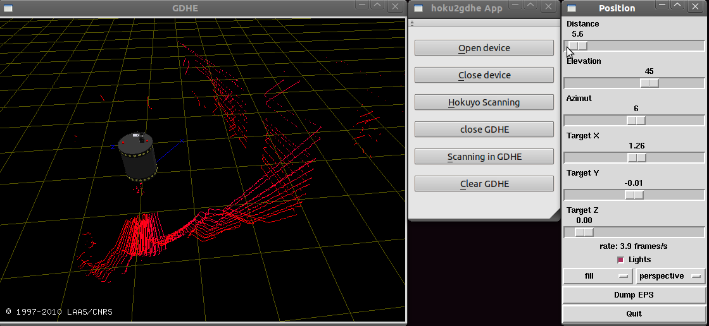Click the resize grip corner of hoku2gdhe App
Viewport: 709px width, 326px height.
pos(555,214)
